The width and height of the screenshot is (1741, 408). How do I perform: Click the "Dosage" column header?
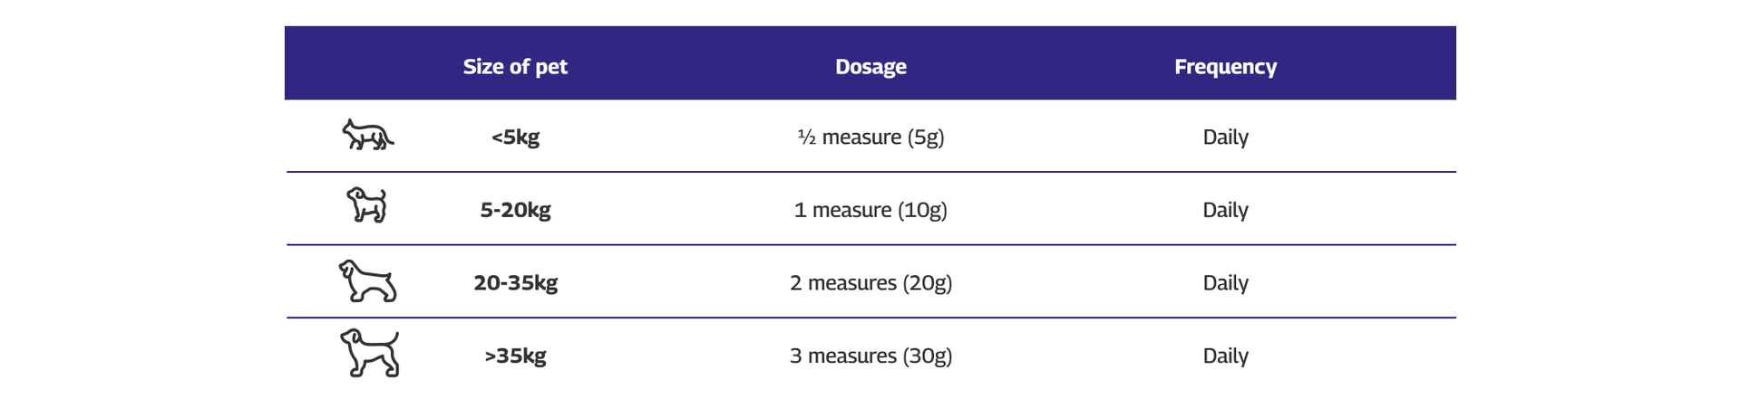tap(870, 67)
